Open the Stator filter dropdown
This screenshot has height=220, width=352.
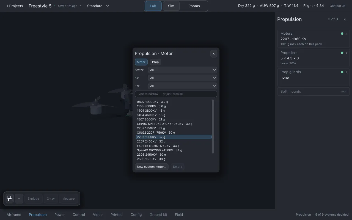pos(183,70)
